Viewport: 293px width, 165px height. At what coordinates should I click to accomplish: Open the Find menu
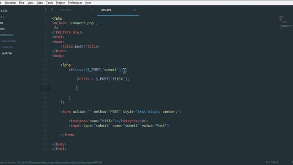22,3
